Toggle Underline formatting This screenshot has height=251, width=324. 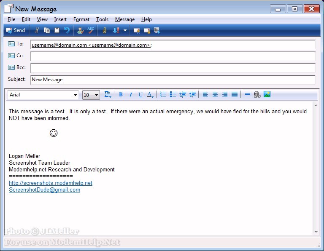tap(140, 94)
